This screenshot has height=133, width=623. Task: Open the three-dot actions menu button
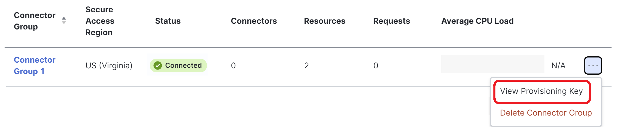pyautogui.click(x=593, y=65)
